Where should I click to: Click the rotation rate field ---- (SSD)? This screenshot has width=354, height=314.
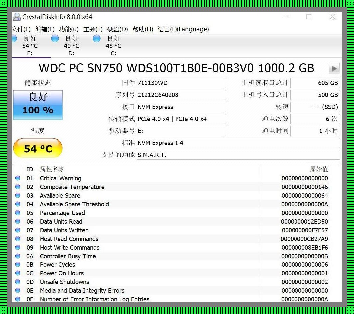point(315,107)
